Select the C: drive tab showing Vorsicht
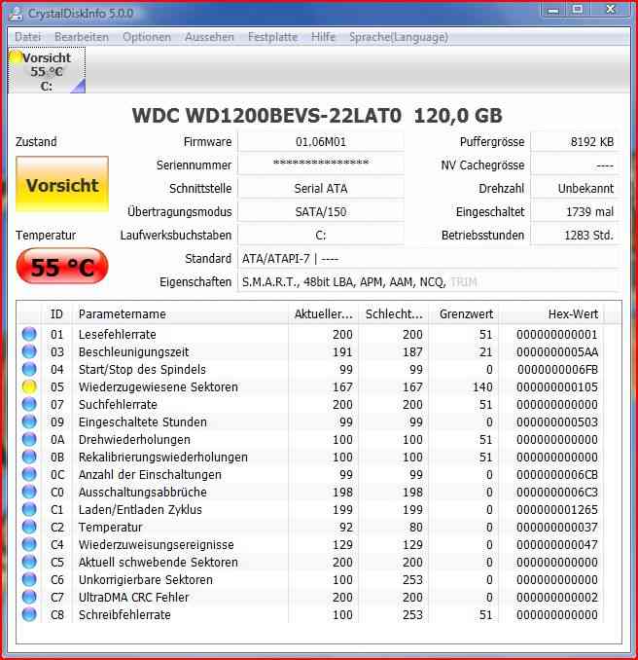This screenshot has height=660, width=638. [47, 71]
